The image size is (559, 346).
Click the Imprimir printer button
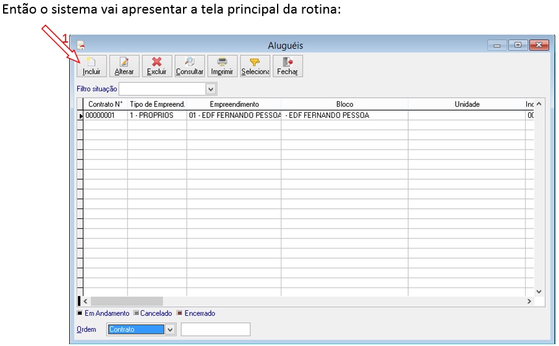click(222, 66)
